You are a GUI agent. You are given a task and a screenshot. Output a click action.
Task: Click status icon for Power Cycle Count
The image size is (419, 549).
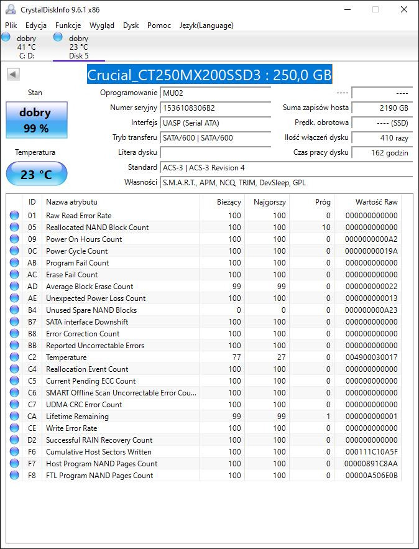pyautogui.click(x=14, y=251)
